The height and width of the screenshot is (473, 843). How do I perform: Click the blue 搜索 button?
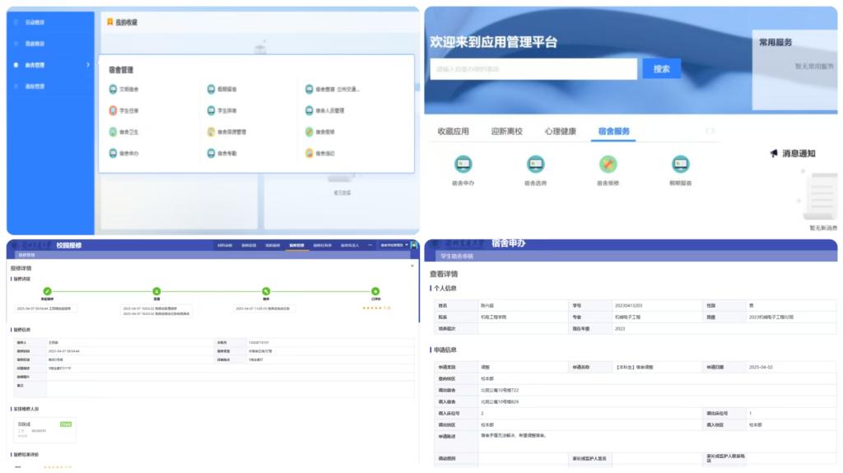coord(661,69)
